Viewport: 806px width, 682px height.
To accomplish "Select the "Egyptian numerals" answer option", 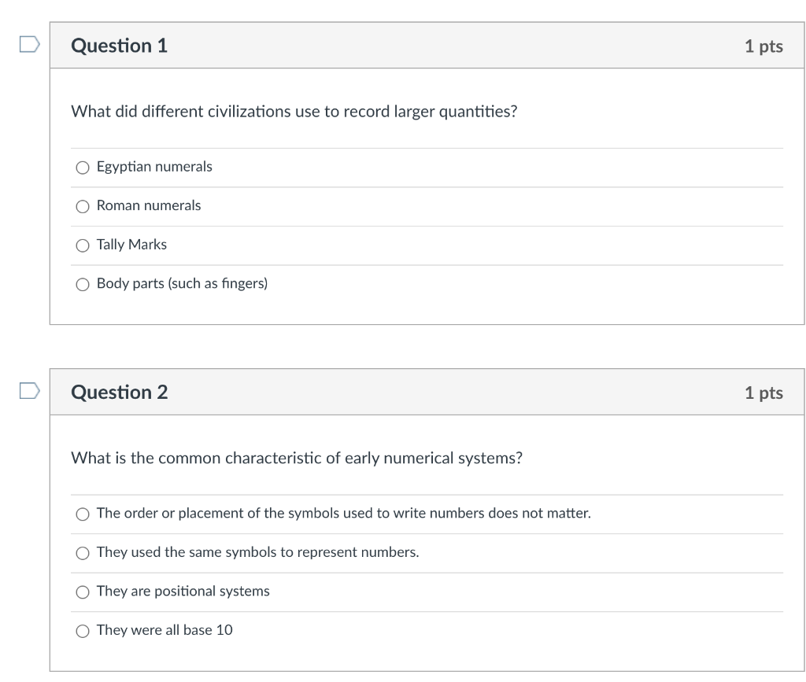I will pyautogui.click(x=83, y=167).
